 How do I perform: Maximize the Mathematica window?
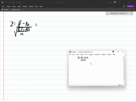click(x=118, y=52)
